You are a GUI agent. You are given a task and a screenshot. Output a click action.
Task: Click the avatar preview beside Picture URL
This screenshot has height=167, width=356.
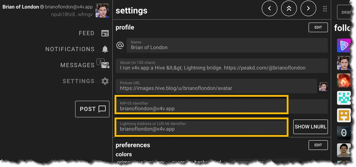[323, 87]
